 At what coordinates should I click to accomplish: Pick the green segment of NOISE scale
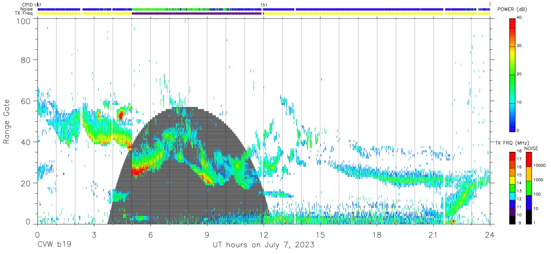pos(529,188)
